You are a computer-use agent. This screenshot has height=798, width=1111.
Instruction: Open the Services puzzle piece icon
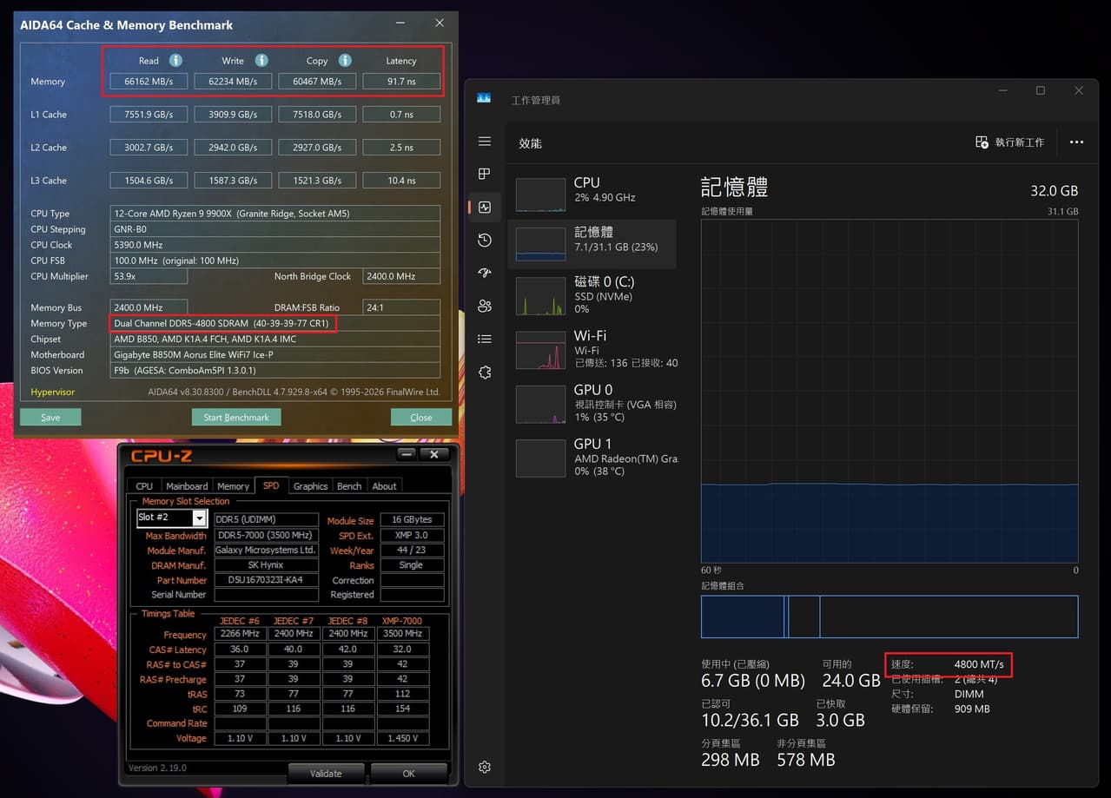click(x=485, y=372)
